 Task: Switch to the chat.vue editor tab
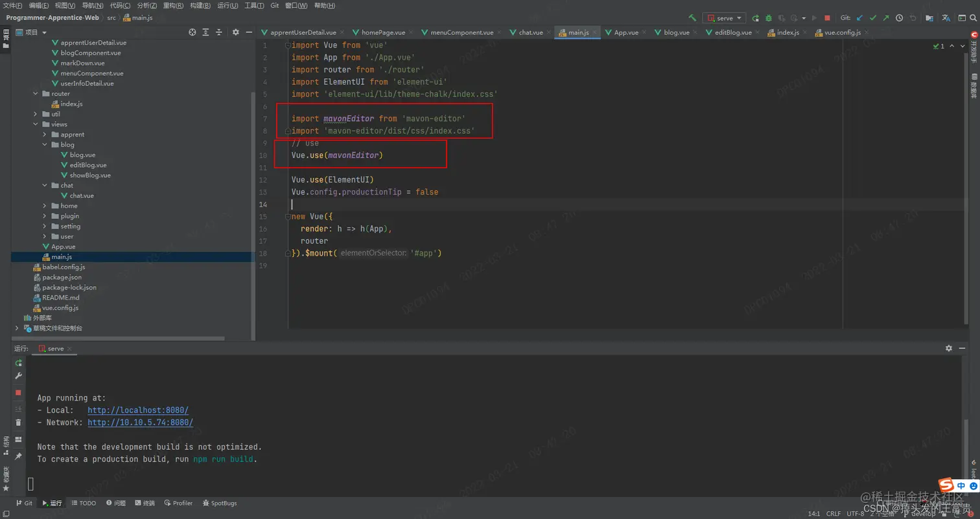click(531, 32)
